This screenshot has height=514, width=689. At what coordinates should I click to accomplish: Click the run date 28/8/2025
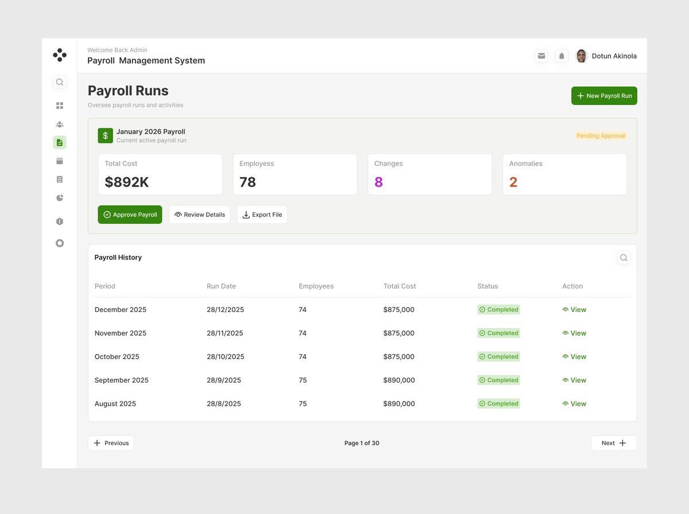click(224, 404)
